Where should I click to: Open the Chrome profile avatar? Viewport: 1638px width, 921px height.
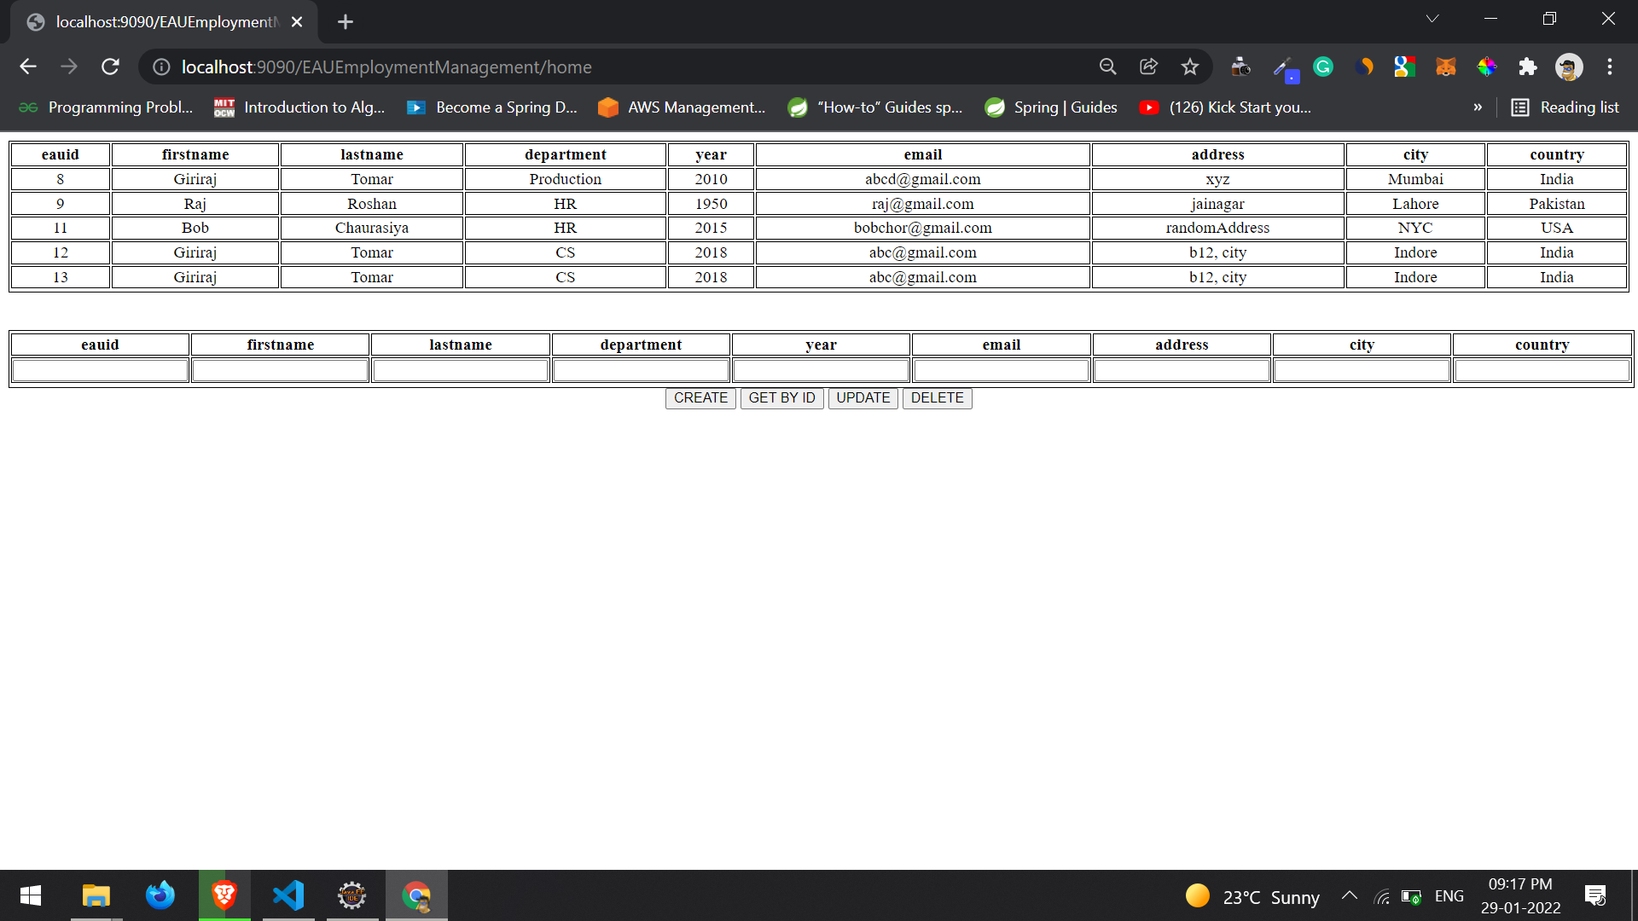[1568, 67]
